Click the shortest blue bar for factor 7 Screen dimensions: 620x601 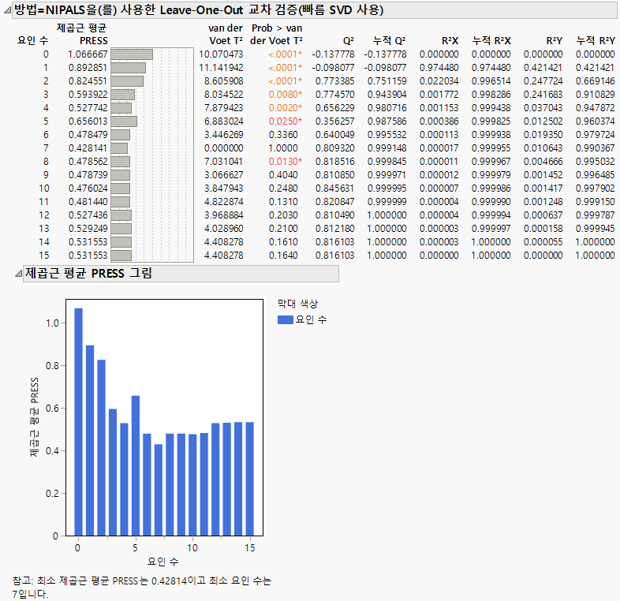point(159,490)
